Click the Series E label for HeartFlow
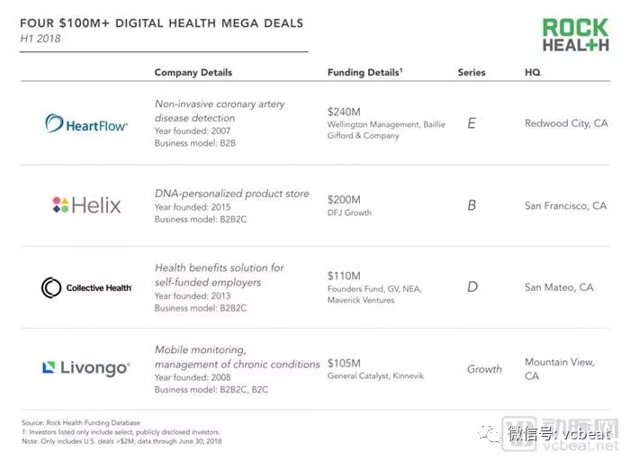The image size is (630, 461). [x=472, y=123]
